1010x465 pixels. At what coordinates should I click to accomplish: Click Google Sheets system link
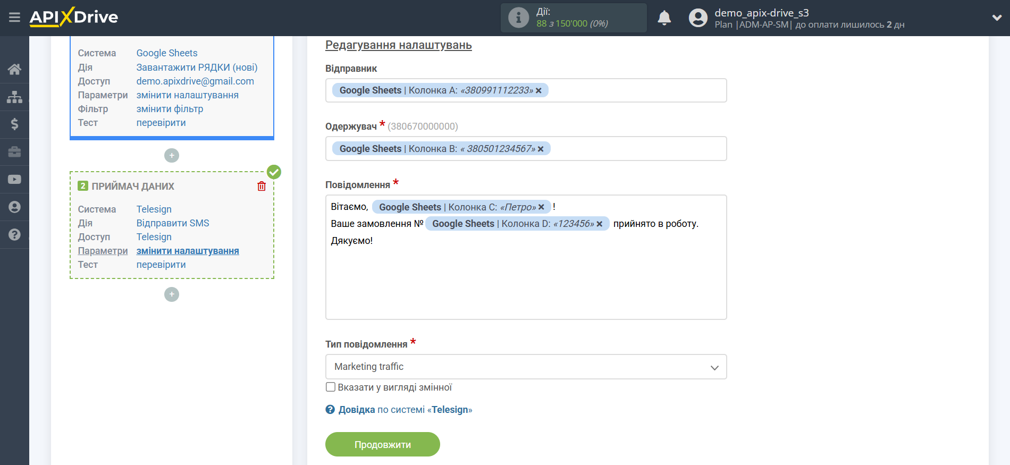coord(167,53)
